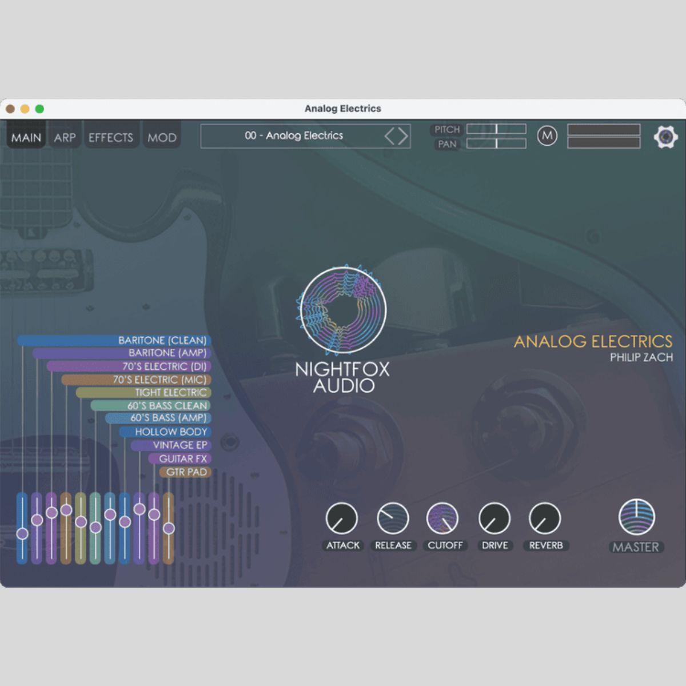Click the Nightfox Audio circular logo
This screenshot has width=686, height=686.
(x=343, y=309)
